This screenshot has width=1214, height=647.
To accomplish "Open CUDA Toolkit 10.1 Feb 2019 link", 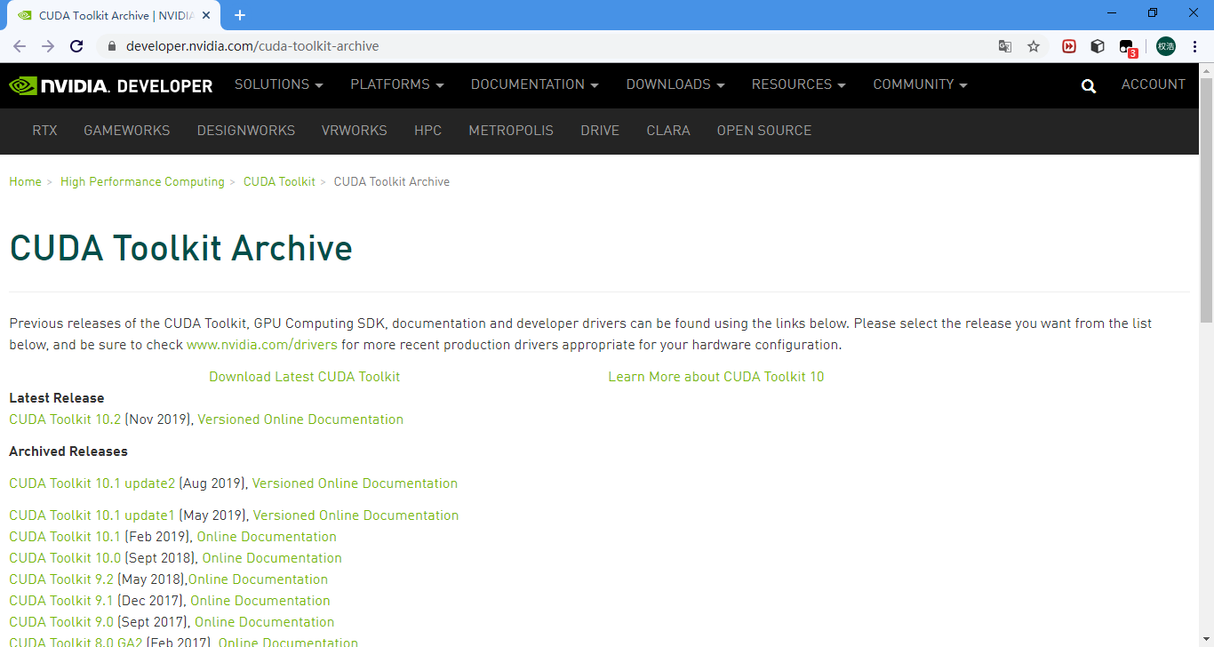I will pyautogui.click(x=65, y=537).
